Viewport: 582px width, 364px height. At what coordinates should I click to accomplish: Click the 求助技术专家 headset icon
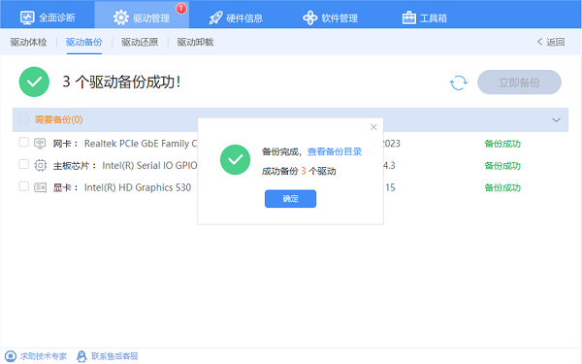(x=11, y=356)
